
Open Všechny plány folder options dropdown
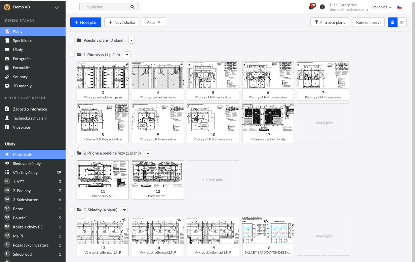coord(132,40)
